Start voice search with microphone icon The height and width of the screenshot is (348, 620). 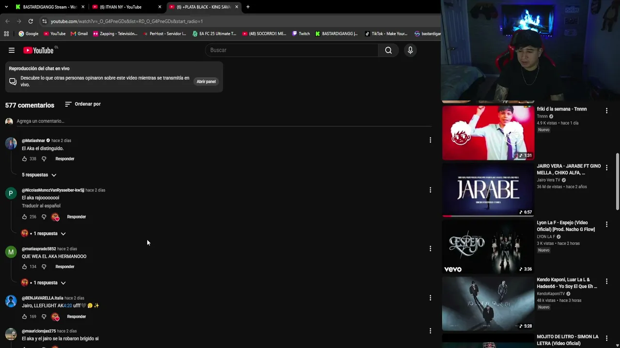(410, 50)
